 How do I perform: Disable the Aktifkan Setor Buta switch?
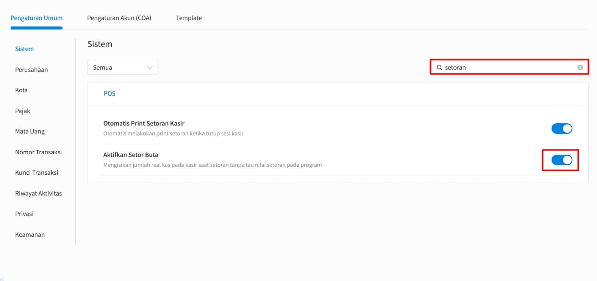[562, 160]
